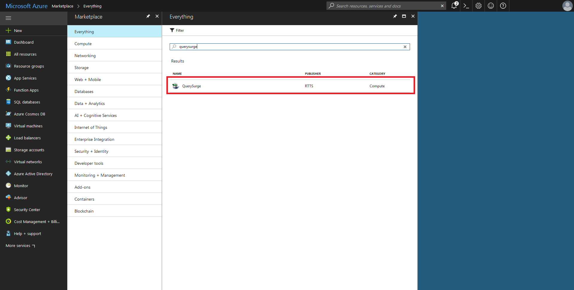Viewport: 574px width, 290px height.
Task: Click the QuerySurge product icon
Action: (176, 86)
